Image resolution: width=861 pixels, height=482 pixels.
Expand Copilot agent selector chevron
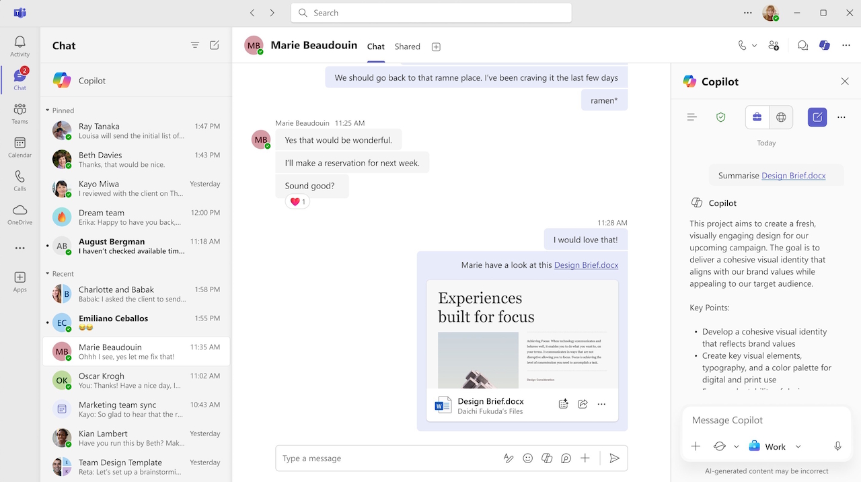(737, 446)
